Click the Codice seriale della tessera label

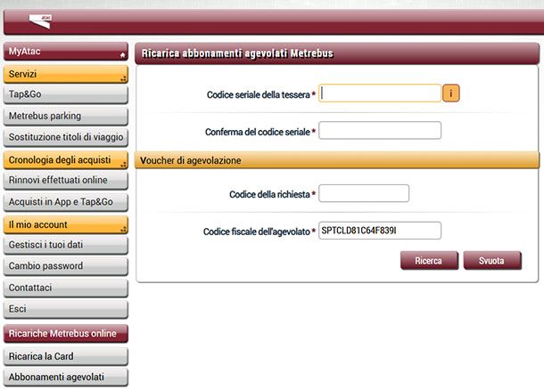[x=258, y=94]
